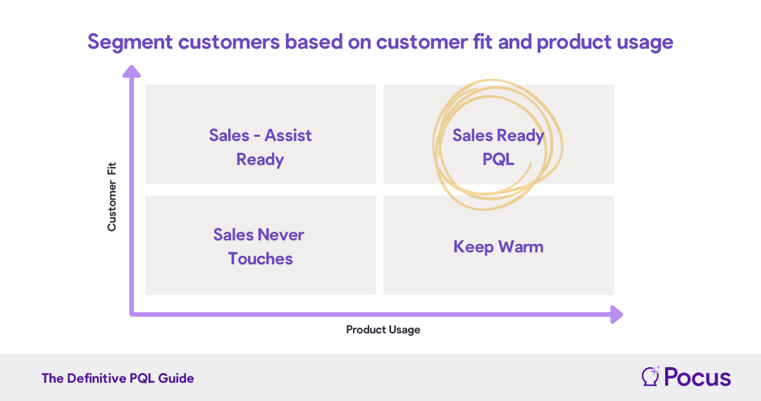Screen dimensions: 761x401
Task: Click the Sales Never Touches quadrant
Action: (260, 245)
